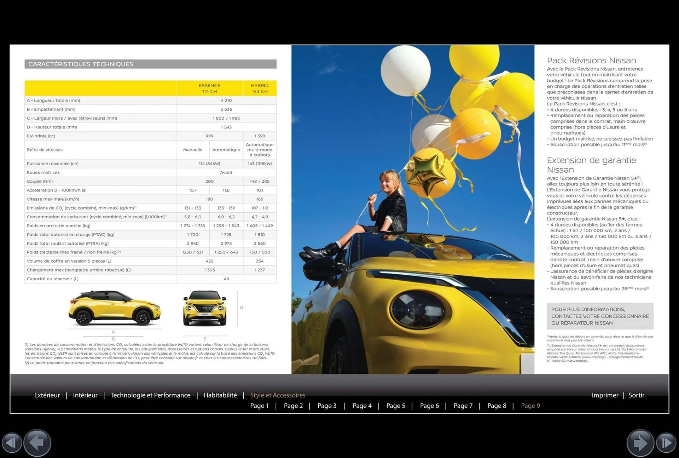
Task: Open the Intérieur section
Action: tap(85, 395)
